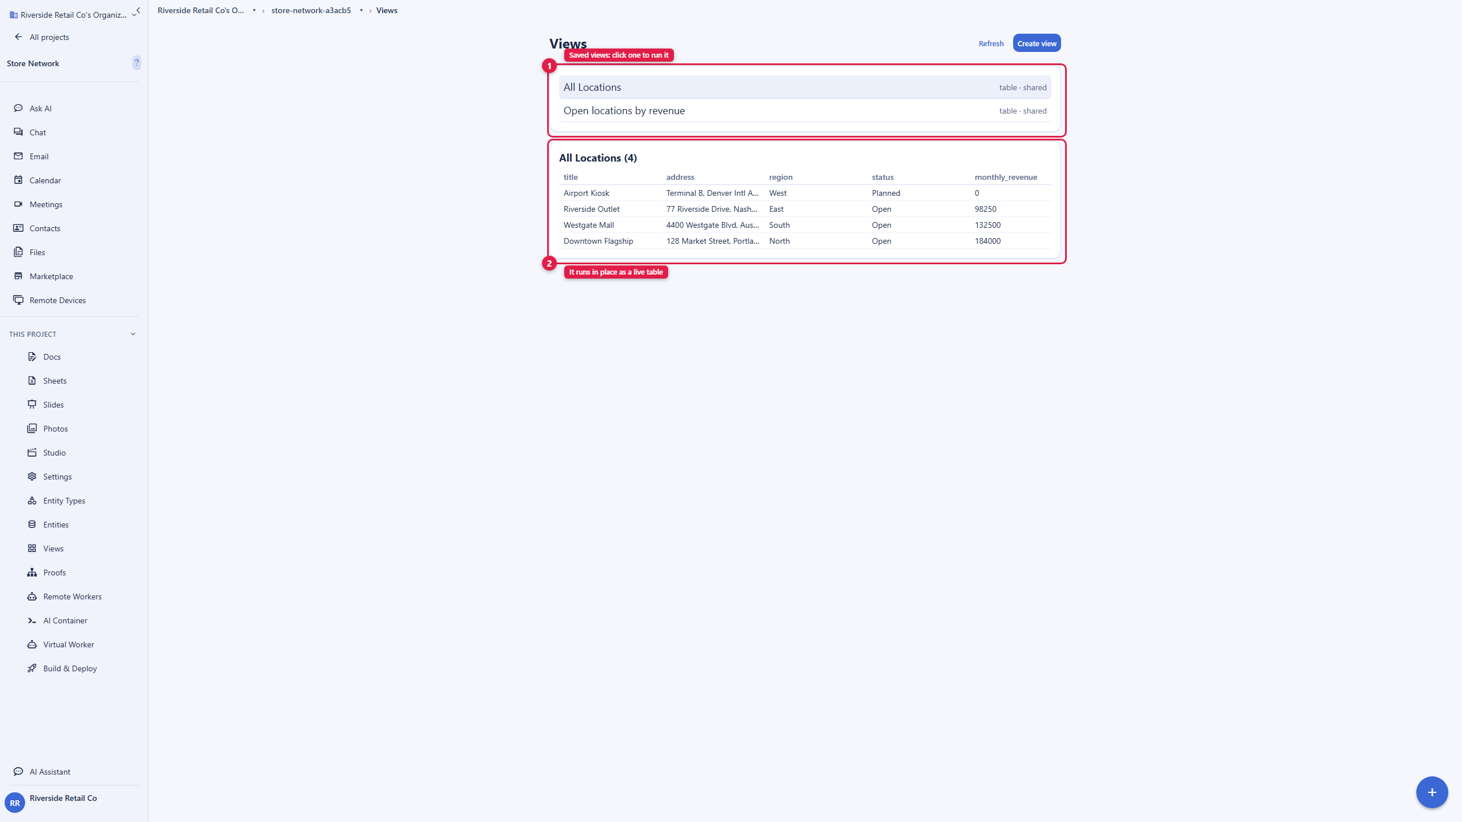Open the Ask AI sidebar icon
This screenshot has width=1462, height=822.
pos(18,108)
